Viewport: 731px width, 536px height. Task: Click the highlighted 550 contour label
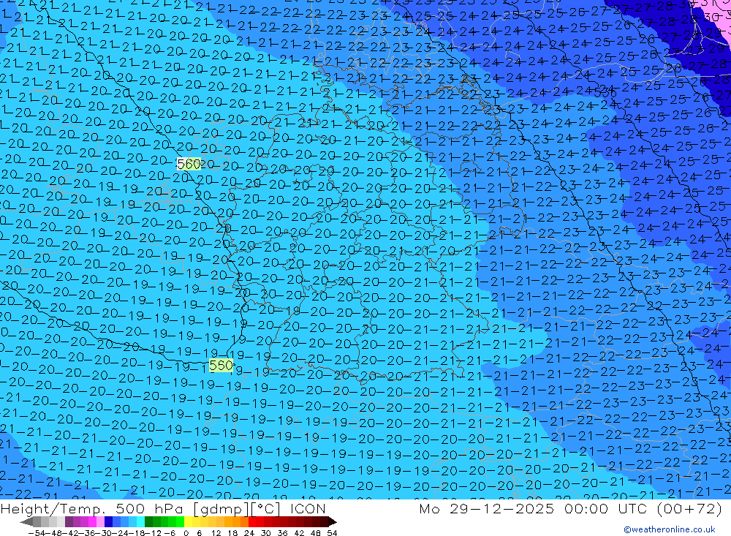click(221, 366)
